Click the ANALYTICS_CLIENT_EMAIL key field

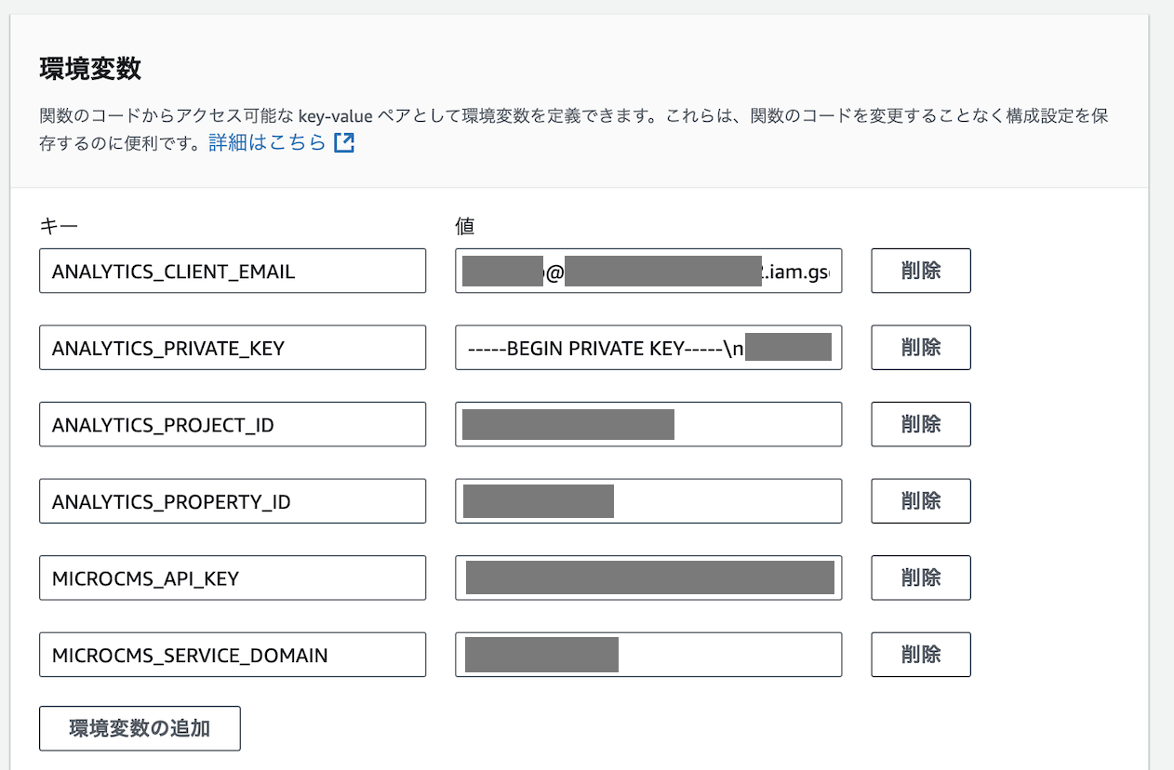click(x=233, y=271)
